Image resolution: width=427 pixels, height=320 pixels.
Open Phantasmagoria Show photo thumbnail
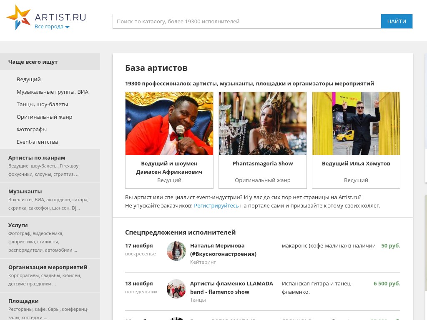click(263, 123)
